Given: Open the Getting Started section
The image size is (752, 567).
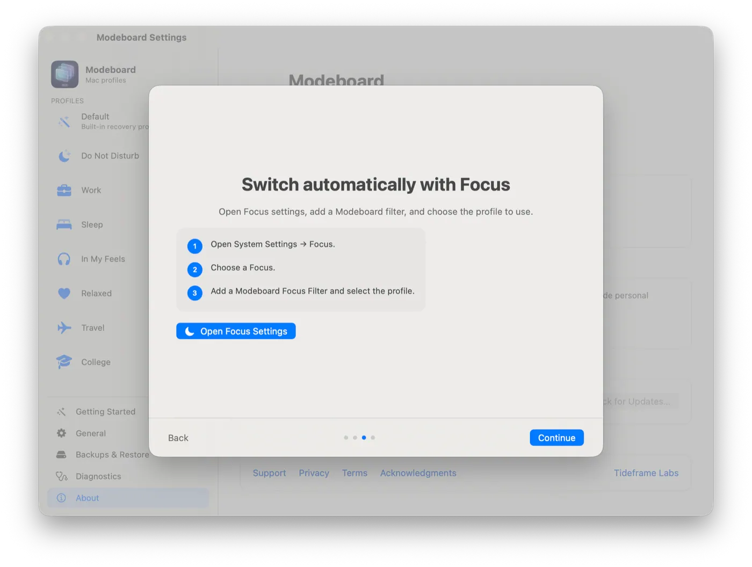Looking at the screenshot, I should (x=105, y=412).
